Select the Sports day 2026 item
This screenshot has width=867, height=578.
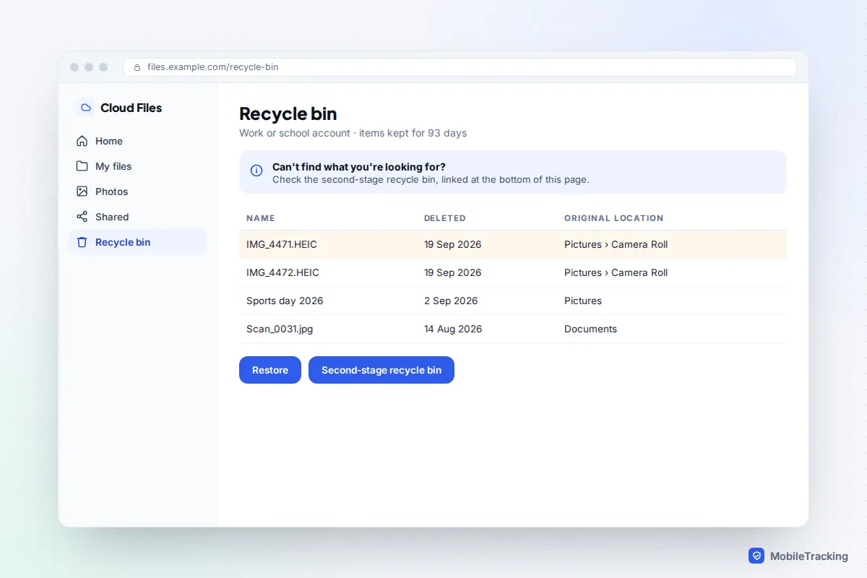(x=285, y=301)
